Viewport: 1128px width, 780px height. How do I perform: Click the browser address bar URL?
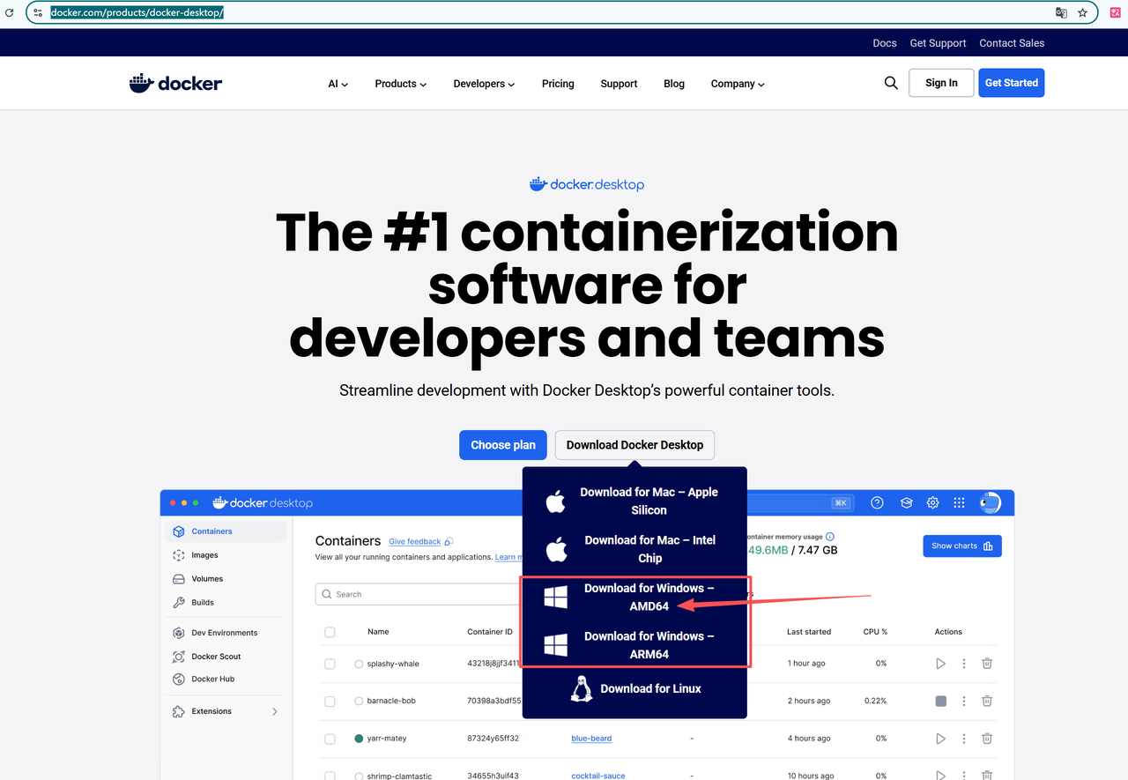point(137,12)
